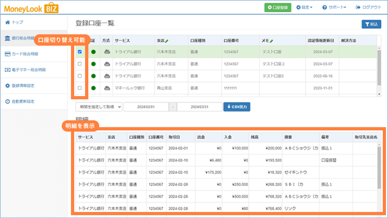Click the ログアウト link

tap(369, 7)
